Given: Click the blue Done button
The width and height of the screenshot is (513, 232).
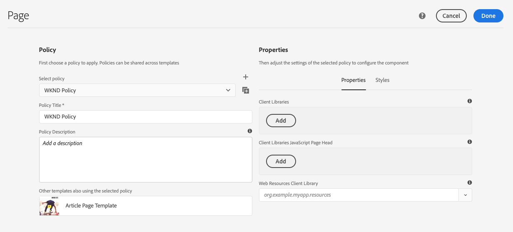Looking at the screenshot, I should 488,16.
